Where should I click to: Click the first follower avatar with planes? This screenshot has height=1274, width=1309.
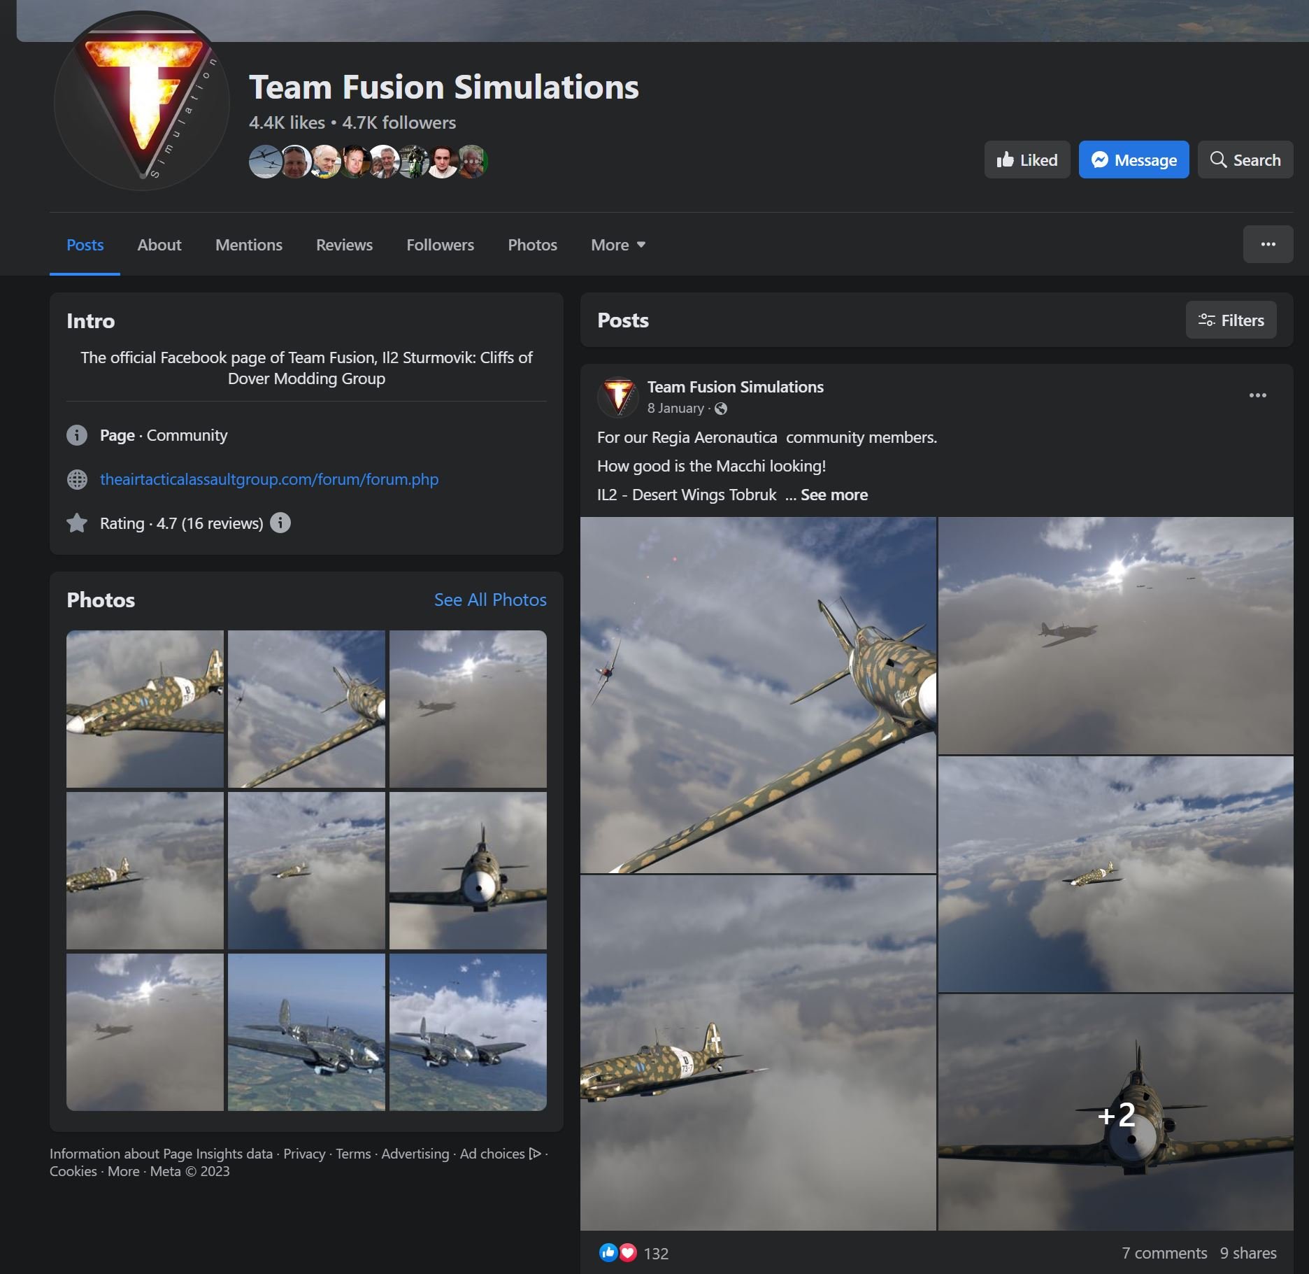266,162
